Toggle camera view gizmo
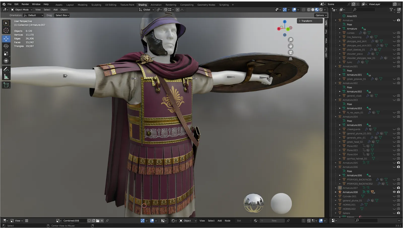Viewport: 403px width, 228px height. [290, 52]
